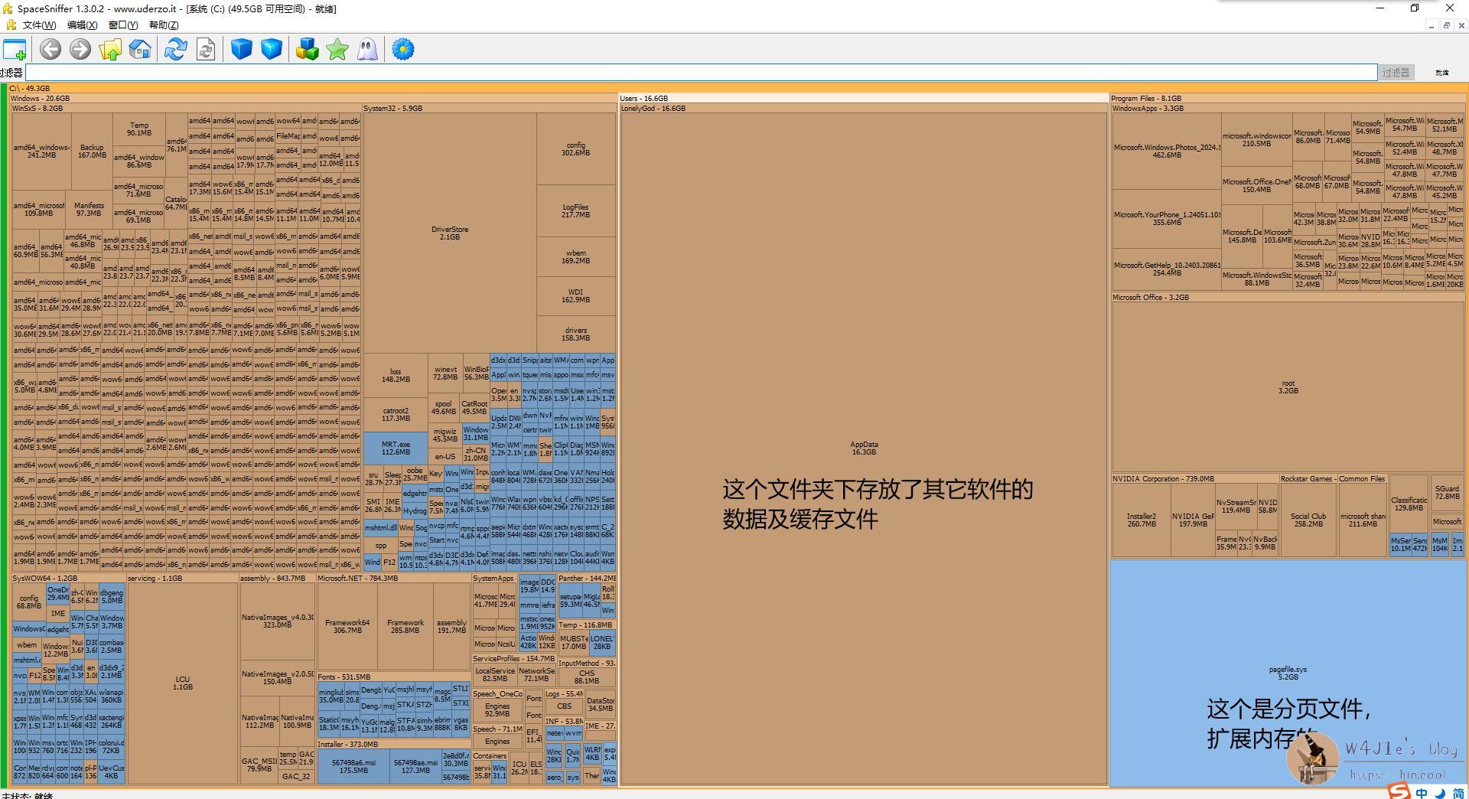Click the 'WinSxS - 8.2GB' folder header
The width and height of the screenshot is (1469, 799).
pos(186,109)
